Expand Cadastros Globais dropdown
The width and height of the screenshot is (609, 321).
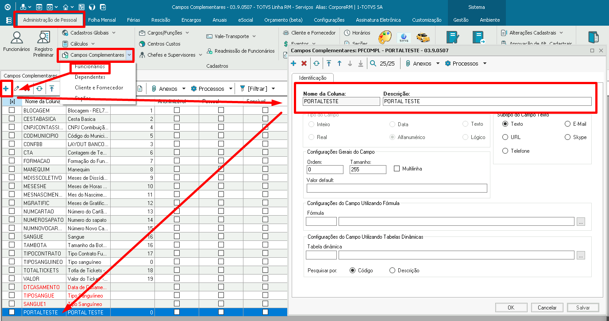tap(114, 33)
